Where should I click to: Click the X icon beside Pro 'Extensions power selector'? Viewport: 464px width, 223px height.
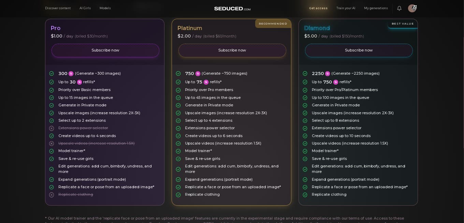[x=52, y=128]
